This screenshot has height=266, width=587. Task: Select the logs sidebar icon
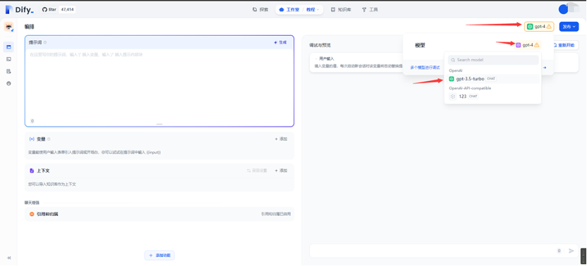click(8, 71)
